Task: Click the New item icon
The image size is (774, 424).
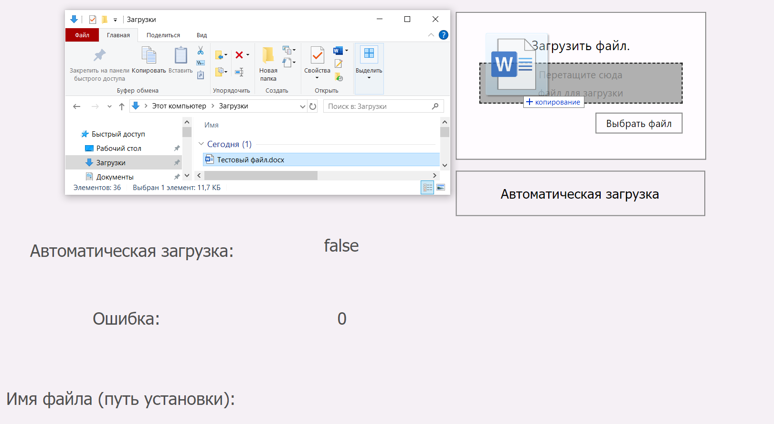Action: (x=286, y=50)
